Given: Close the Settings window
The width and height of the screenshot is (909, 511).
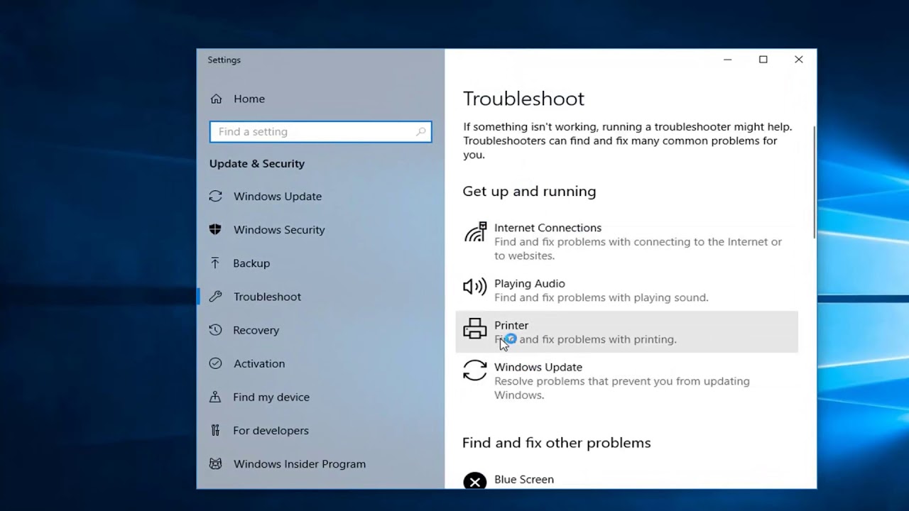Looking at the screenshot, I should tap(798, 60).
